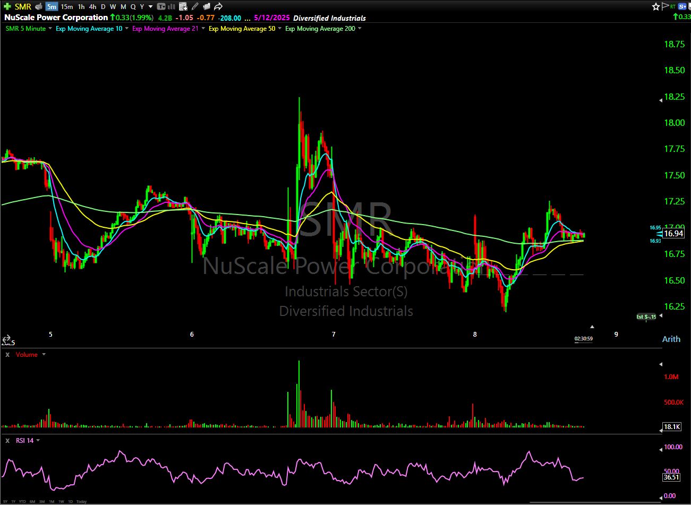691x505 pixels.
Task: Set chart range to 3M
Action: click(x=42, y=501)
